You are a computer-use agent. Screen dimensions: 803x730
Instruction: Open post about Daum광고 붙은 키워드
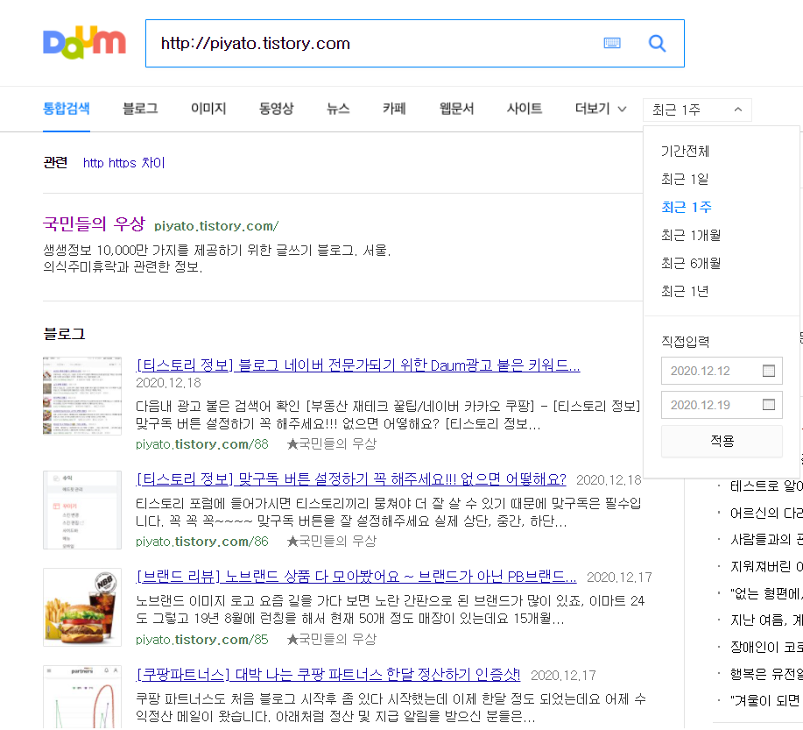click(358, 365)
